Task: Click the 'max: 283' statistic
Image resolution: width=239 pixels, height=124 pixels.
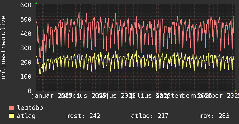Action: tap(214, 116)
